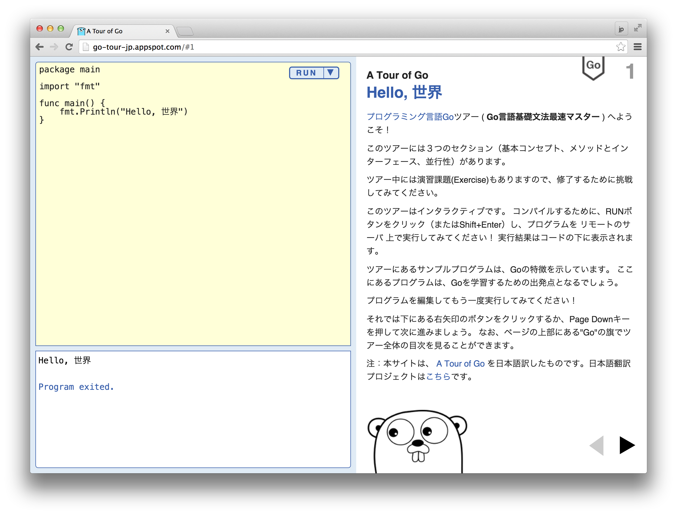Open the dropdown arrow next to RUN
Viewport: 677px width, 515px height.
click(x=331, y=73)
